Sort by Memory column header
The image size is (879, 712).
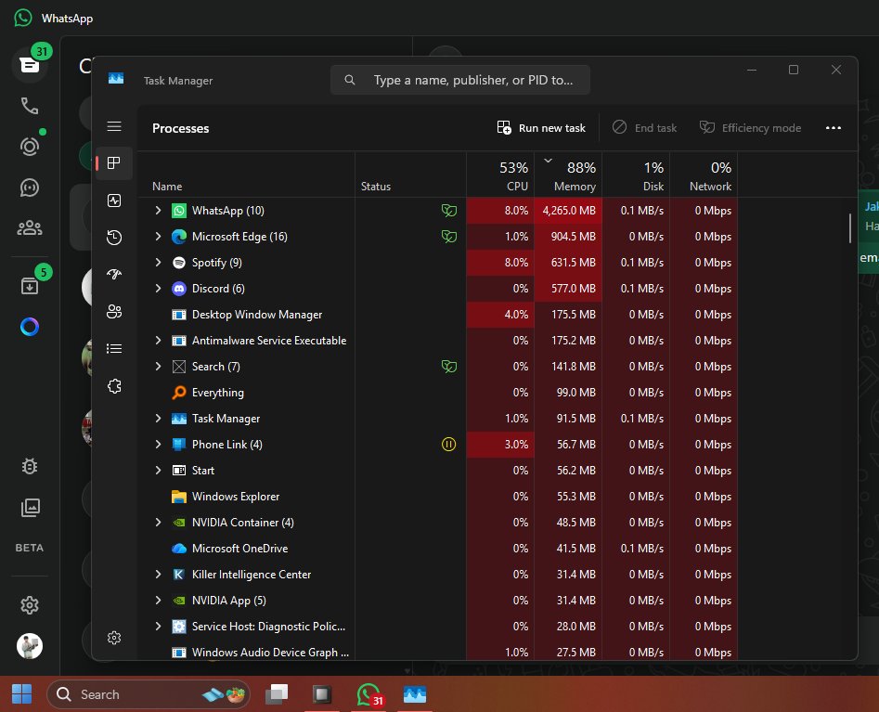point(568,175)
